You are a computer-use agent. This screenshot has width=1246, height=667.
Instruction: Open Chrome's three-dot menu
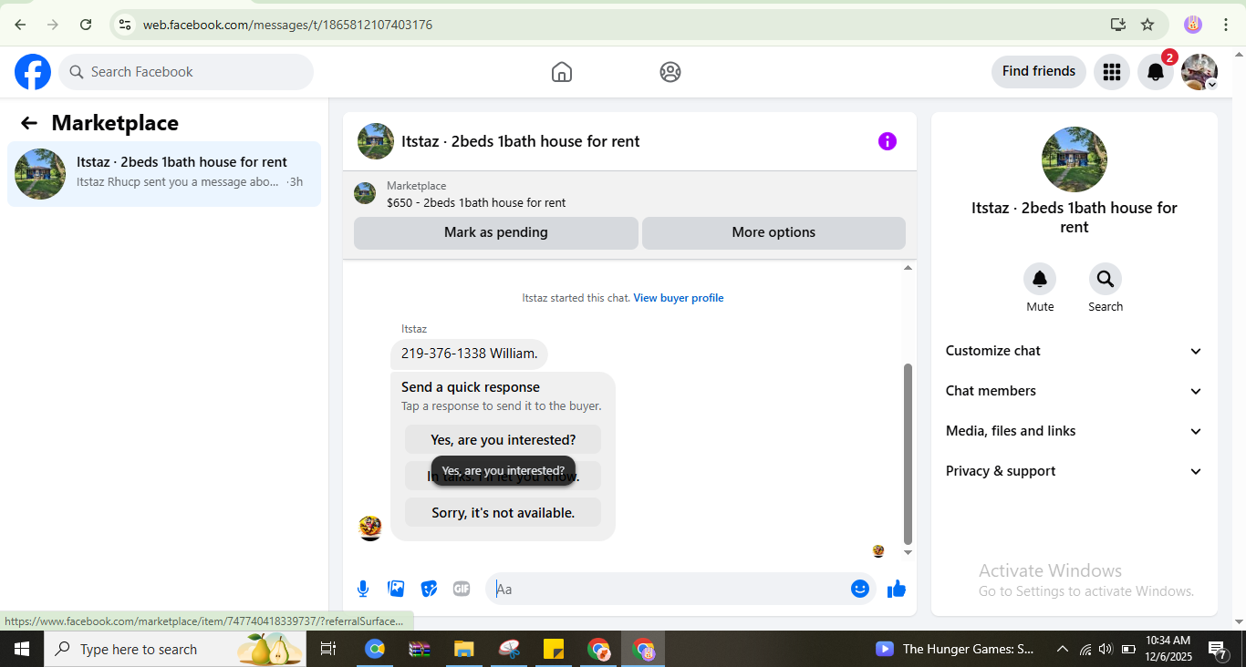point(1226,25)
